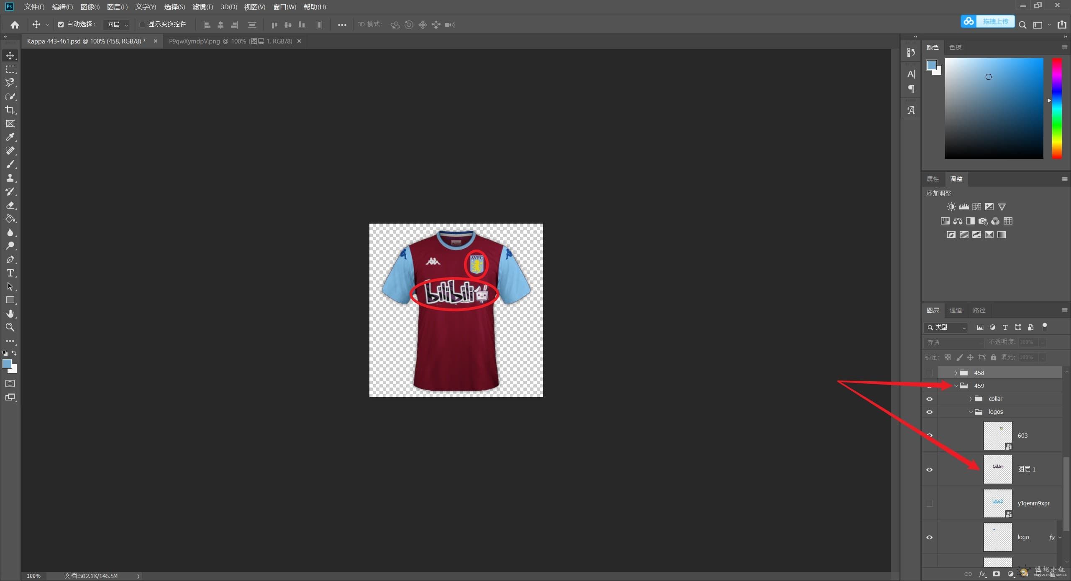Click the foreground color swatch in toolbar
The image size is (1071, 581).
[x=7, y=364]
